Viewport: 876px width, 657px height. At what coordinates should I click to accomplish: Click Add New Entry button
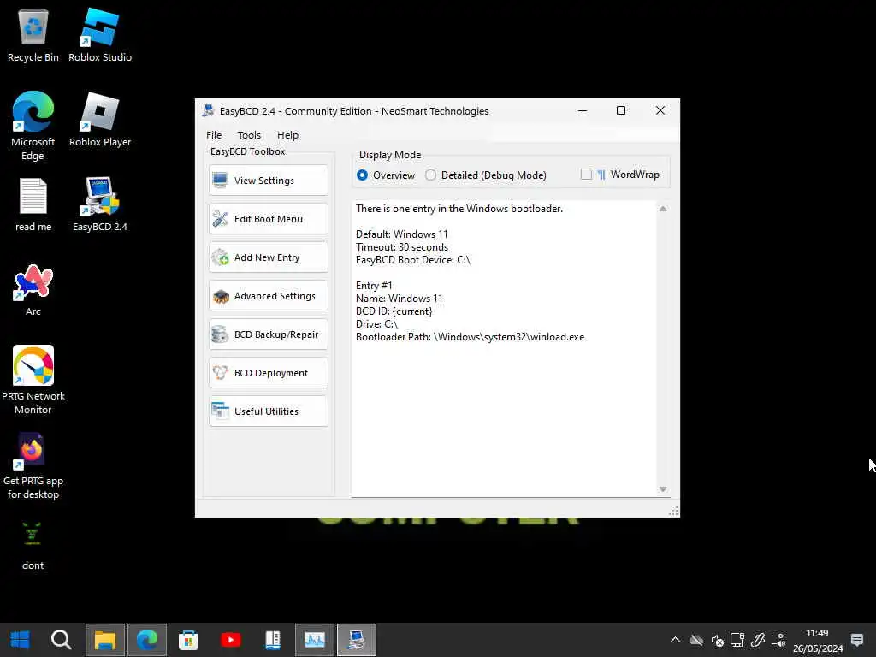tap(268, 257)
